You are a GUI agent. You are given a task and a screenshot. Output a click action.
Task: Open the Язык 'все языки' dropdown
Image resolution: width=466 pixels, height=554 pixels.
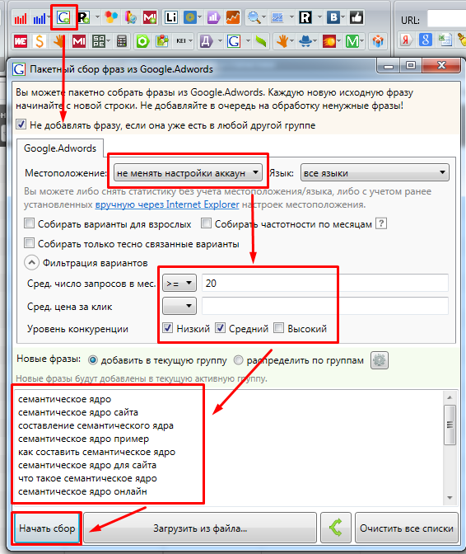375,173
